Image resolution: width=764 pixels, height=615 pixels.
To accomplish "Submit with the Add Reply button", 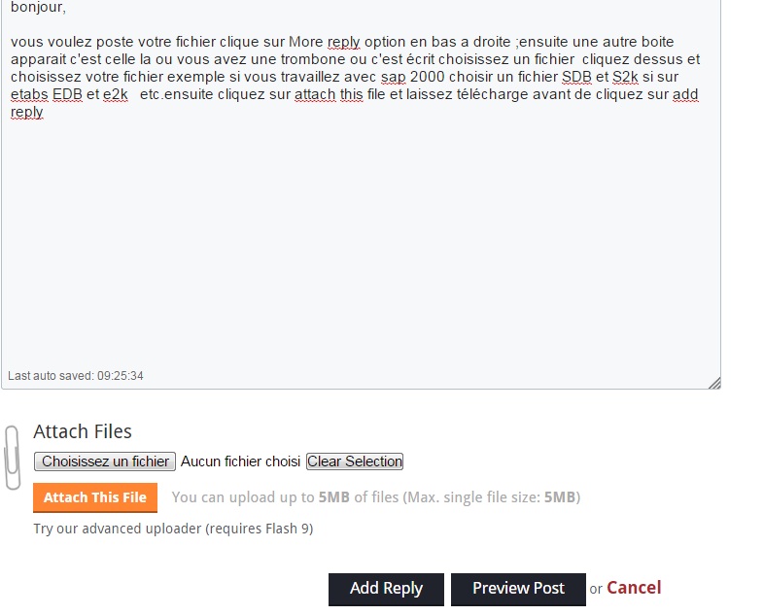I will coord(386,589).
